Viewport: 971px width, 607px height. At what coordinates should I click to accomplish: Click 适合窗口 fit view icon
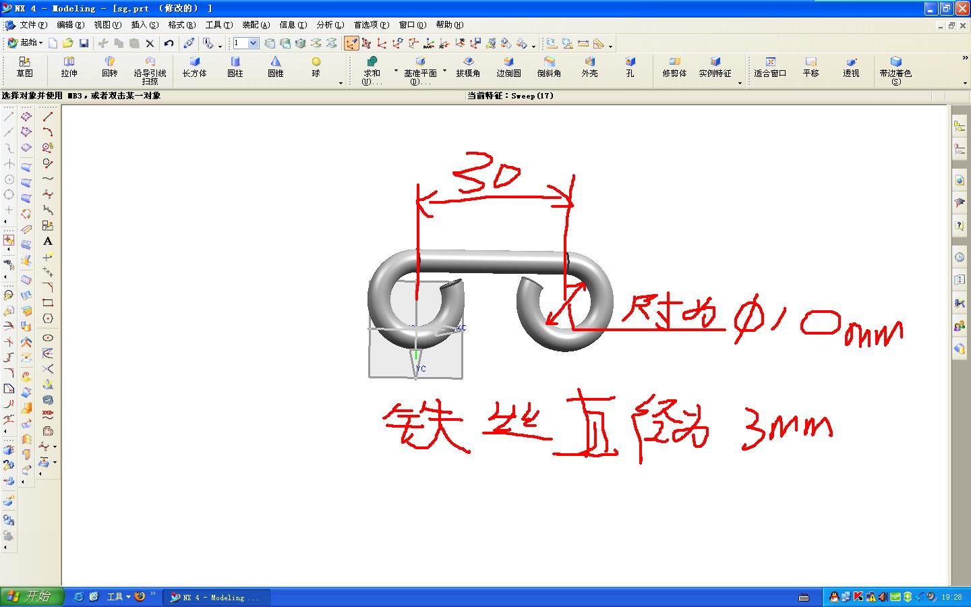click(x=770, y=67)
